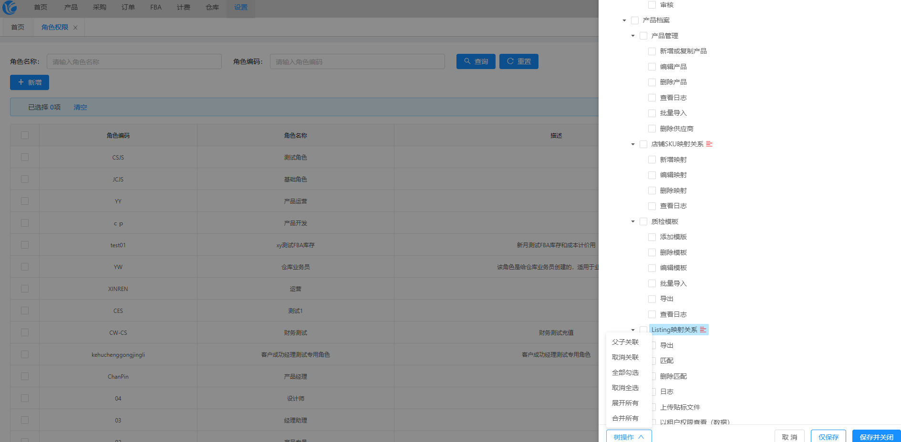
Task: Choose 全部勾选 from tree operations menu
Action: tap(625, 372)
